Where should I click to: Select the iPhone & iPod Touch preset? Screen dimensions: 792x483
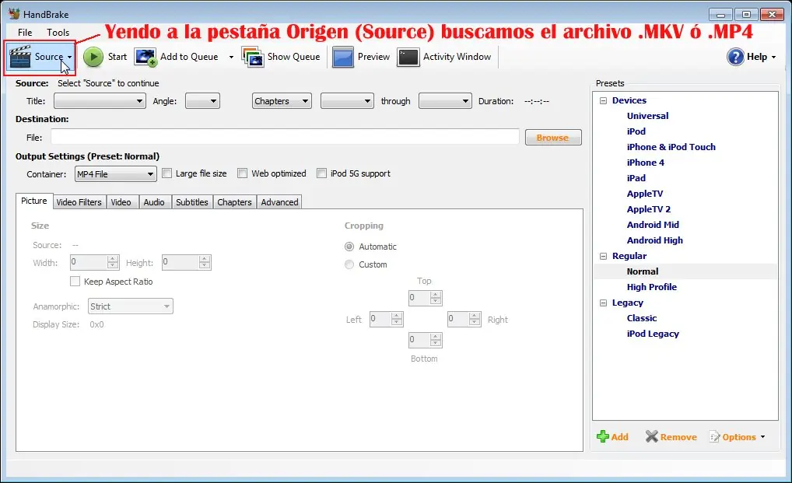click(671, 147)
